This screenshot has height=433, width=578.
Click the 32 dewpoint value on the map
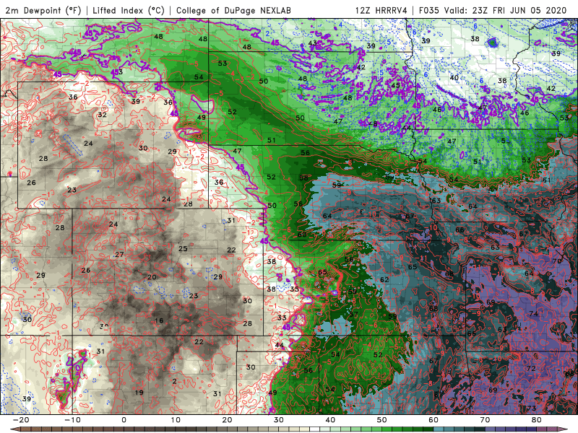pos(102,115)
